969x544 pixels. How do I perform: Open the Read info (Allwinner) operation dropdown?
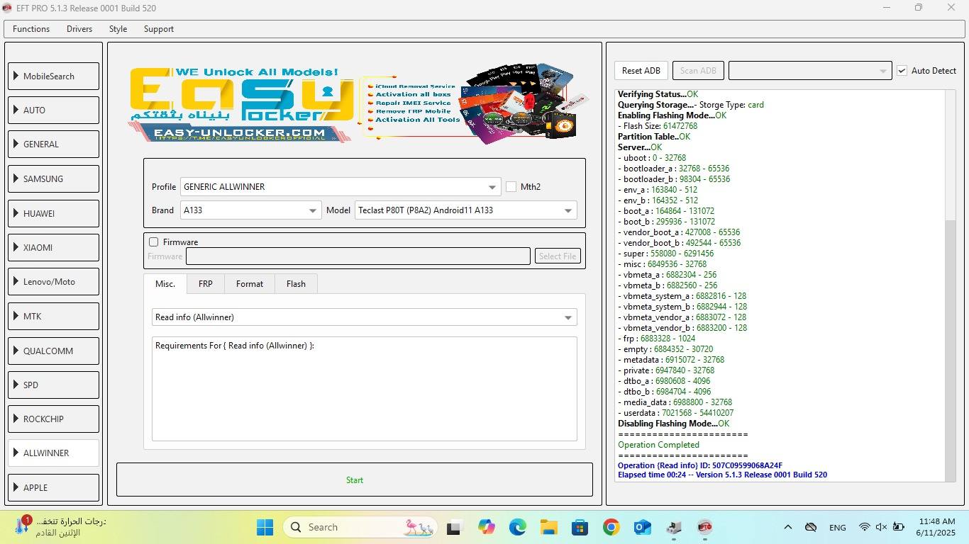[364, 317]
